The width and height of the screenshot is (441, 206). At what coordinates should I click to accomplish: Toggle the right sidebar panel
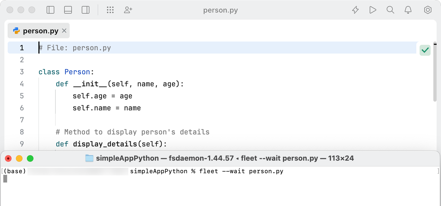(x=86, y=10)
